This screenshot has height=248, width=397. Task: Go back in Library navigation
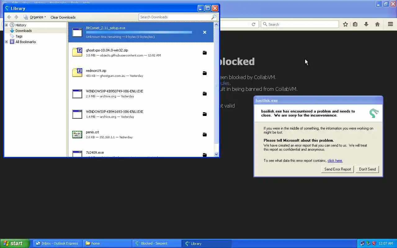click(9, 17)
